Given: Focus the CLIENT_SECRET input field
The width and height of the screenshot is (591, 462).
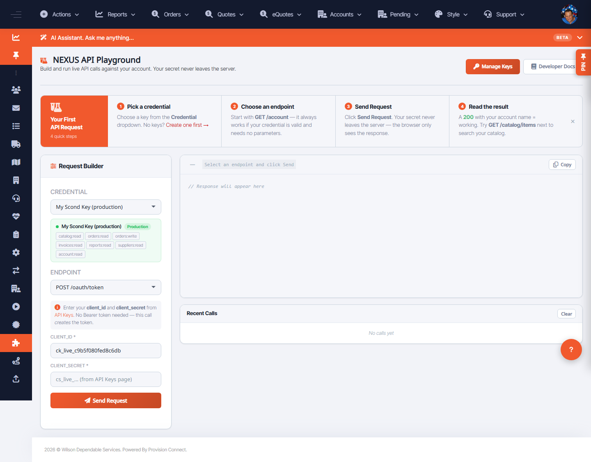Looking at the screenshot, I should click(x=106, y=380).
